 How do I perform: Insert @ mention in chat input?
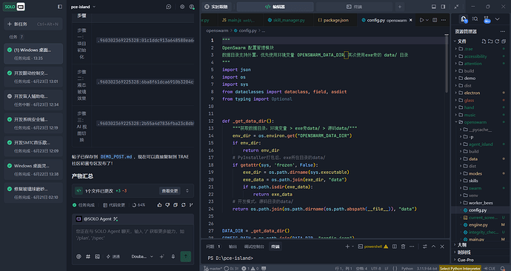click(x=79, y=257)
